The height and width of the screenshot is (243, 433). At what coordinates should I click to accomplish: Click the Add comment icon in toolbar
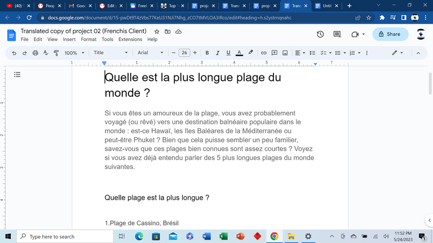pos(274,53)
